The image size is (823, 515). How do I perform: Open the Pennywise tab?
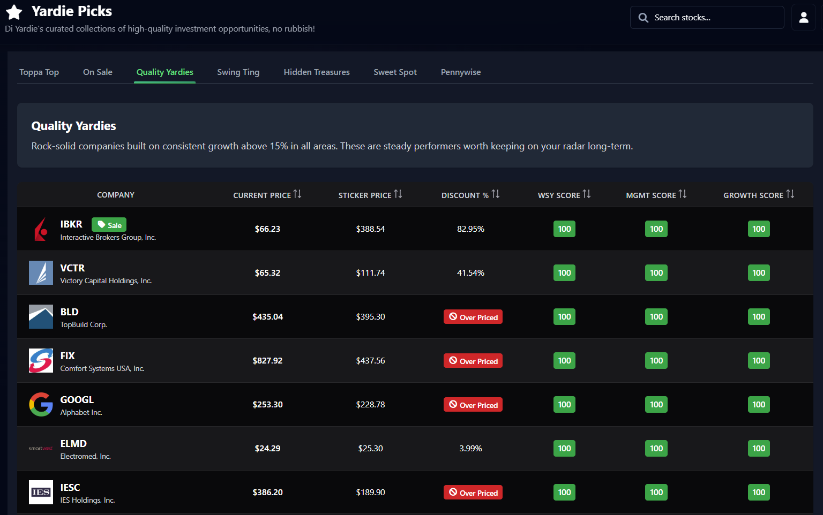coord(461,72)
